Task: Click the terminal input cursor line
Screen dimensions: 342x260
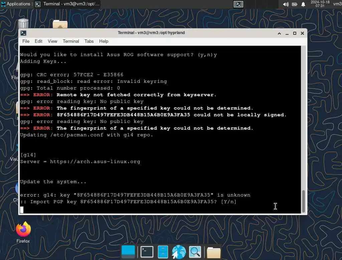Action: tap(160, 210)
